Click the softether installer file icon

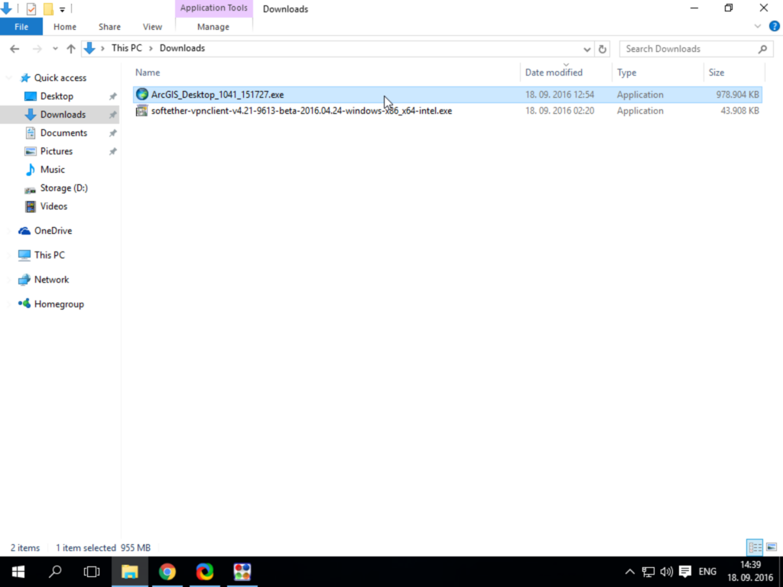pos(141,111)
